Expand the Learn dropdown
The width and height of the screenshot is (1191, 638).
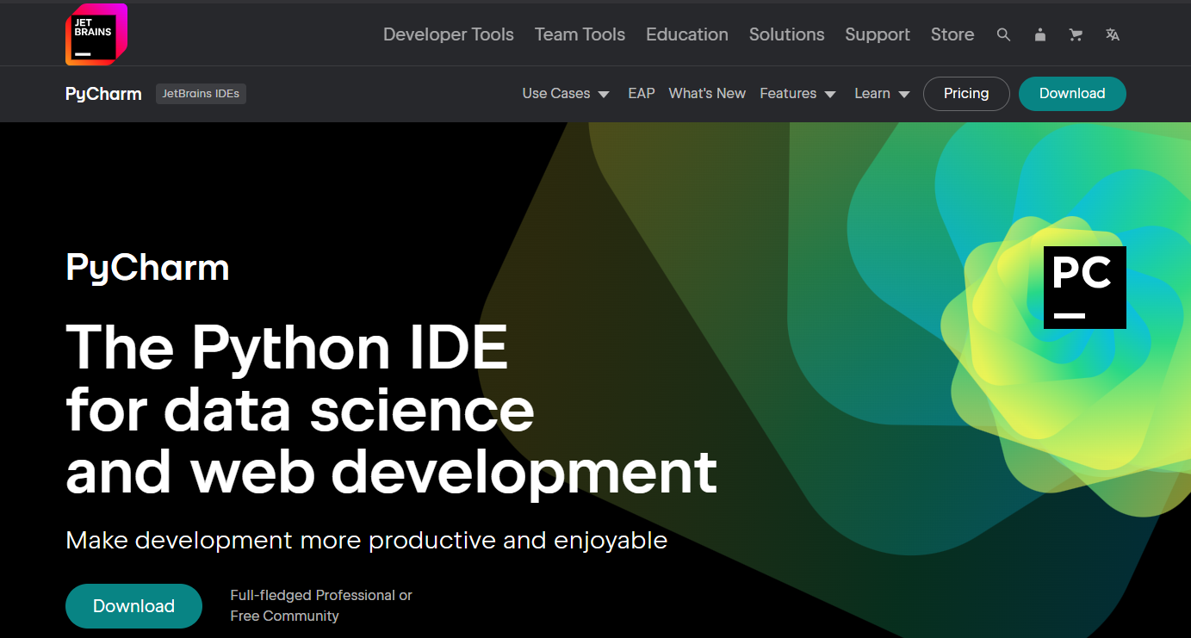(x=882, y=93)
